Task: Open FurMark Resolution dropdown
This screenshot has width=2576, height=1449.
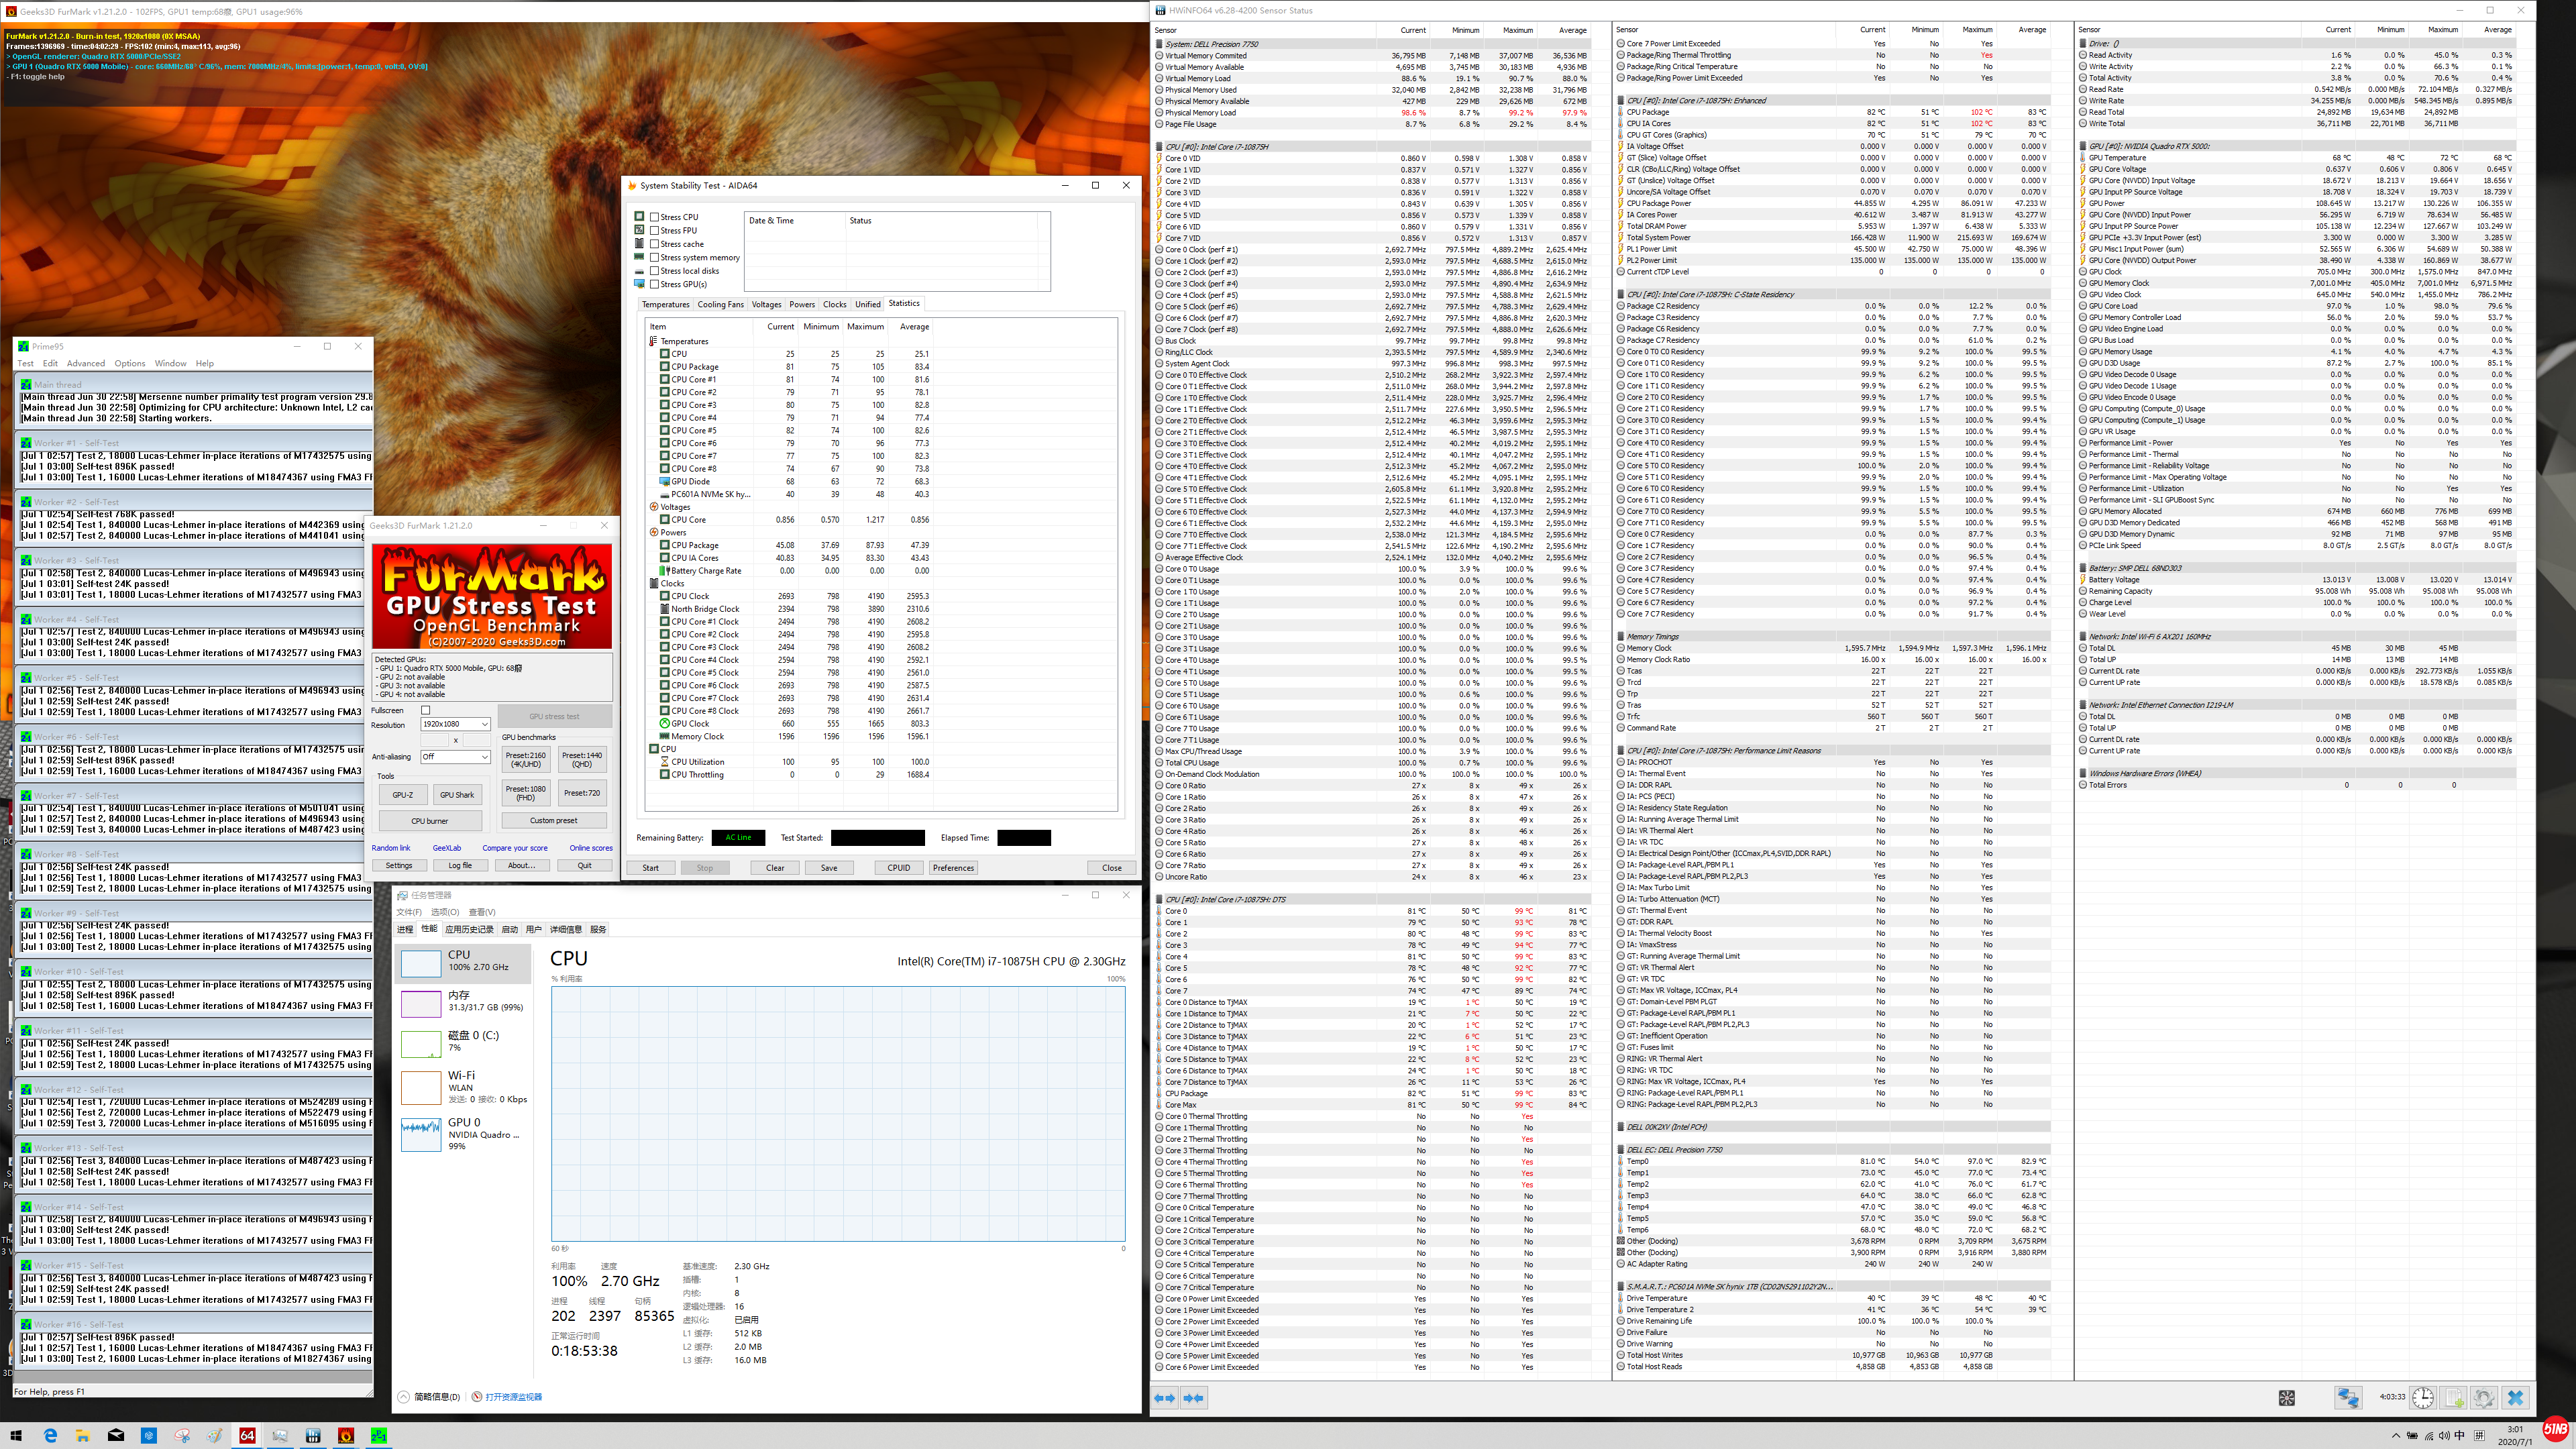Action: (455, 724)
